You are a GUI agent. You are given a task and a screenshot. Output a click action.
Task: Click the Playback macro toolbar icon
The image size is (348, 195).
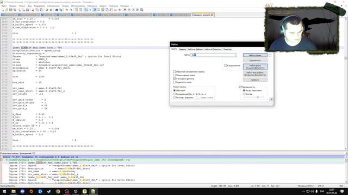click(x=133, y=10)
